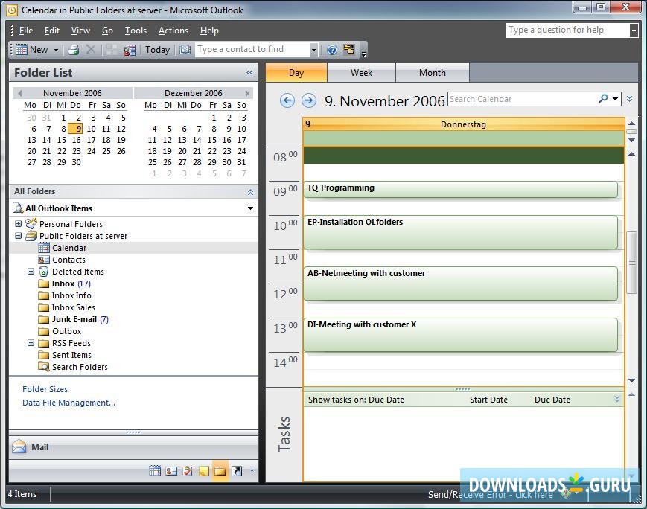Open the All Outlook Items dropdown

click(x=250, y=208)
